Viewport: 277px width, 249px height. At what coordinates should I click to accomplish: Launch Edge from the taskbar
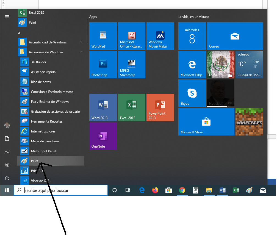(x=142, y=190)
